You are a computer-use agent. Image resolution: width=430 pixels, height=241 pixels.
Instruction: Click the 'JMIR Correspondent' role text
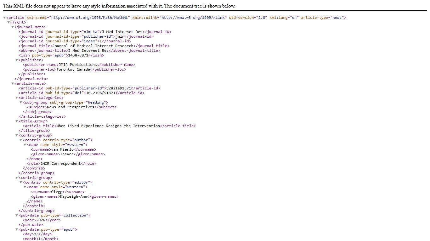[x=60, y=163]
